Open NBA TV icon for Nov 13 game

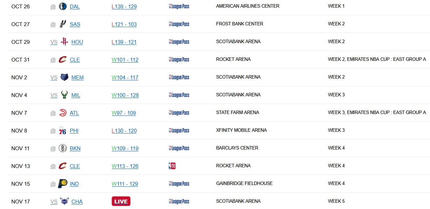click(172, 166)
